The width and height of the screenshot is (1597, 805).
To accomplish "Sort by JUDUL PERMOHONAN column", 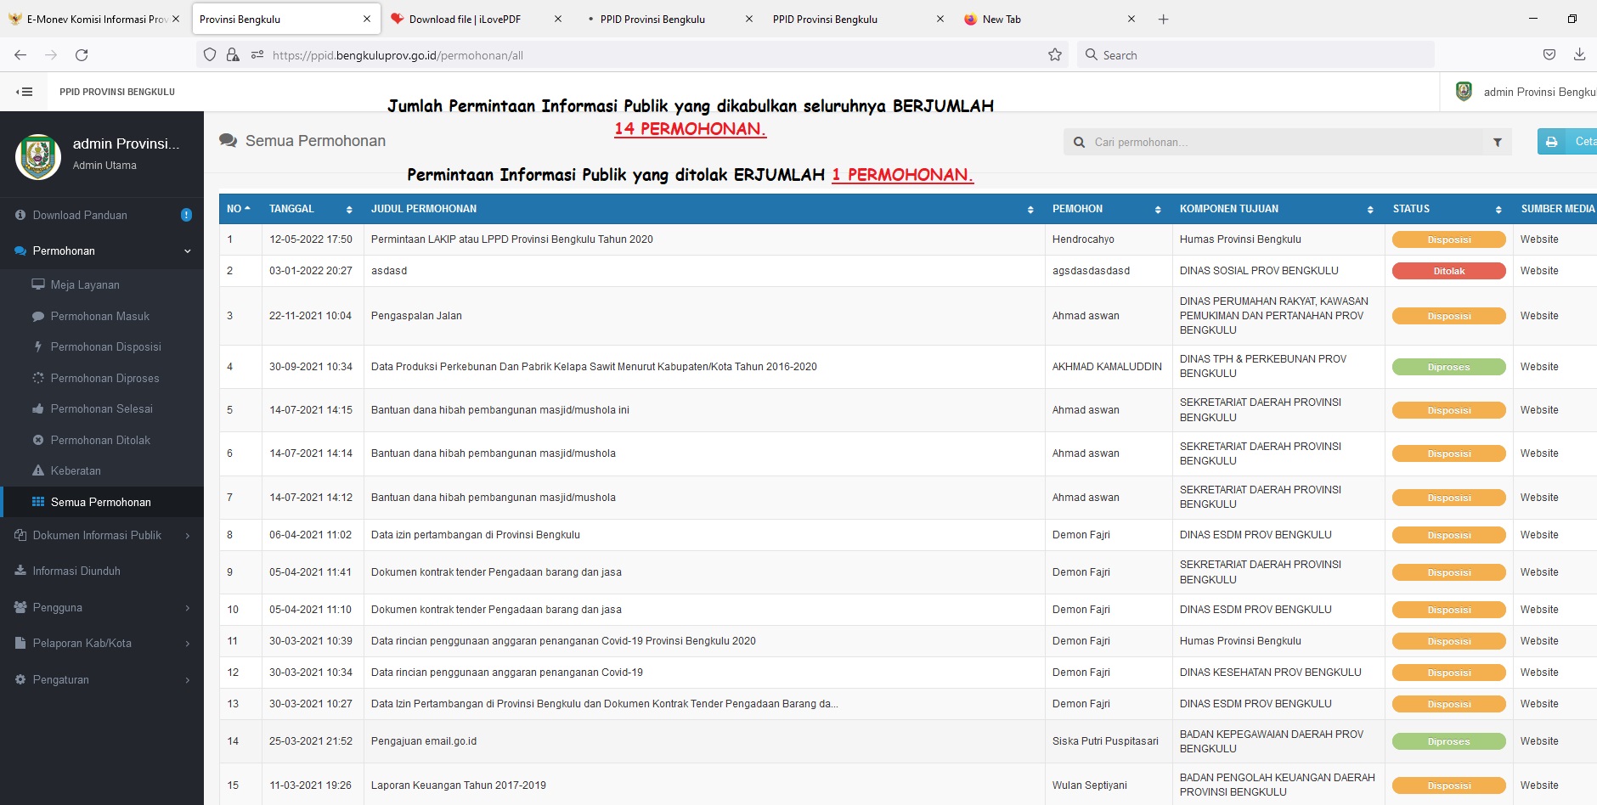I will coord(703,209).
